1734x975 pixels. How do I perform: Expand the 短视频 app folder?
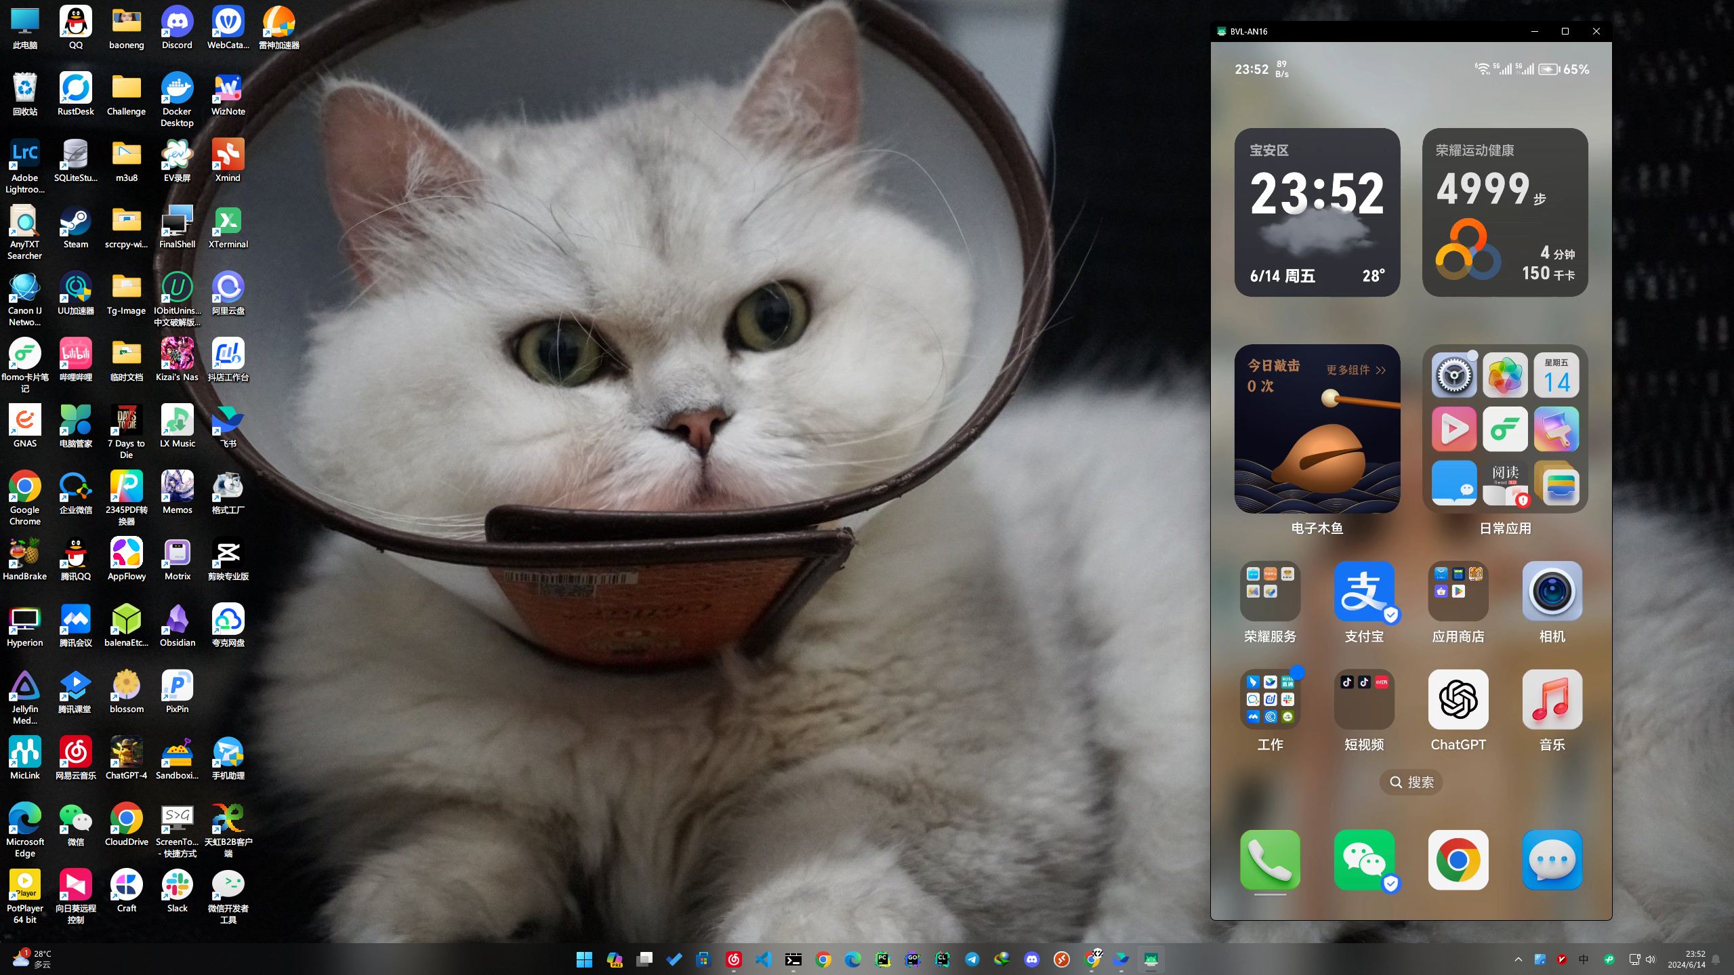click(x=1363, y=699)
